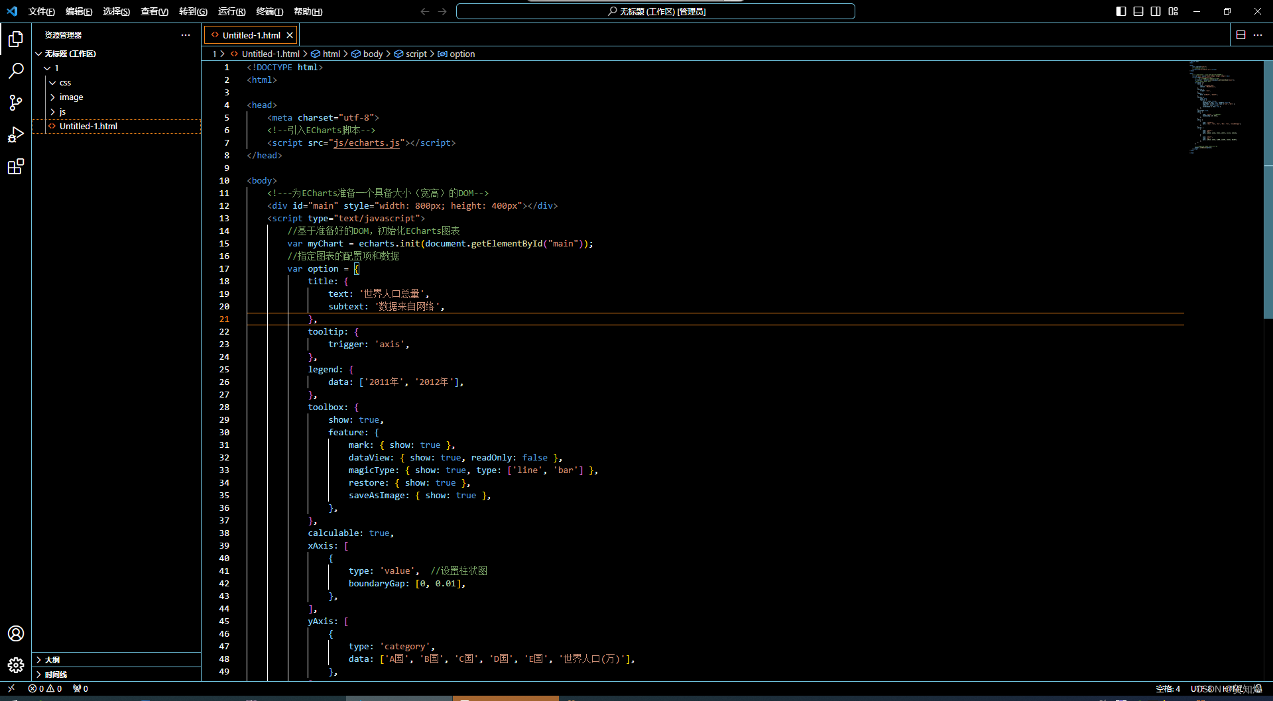Viewport: 1273px width, 701px height.
Task: Open errors and warnings in status bar
Action: (x=45, y=688)
